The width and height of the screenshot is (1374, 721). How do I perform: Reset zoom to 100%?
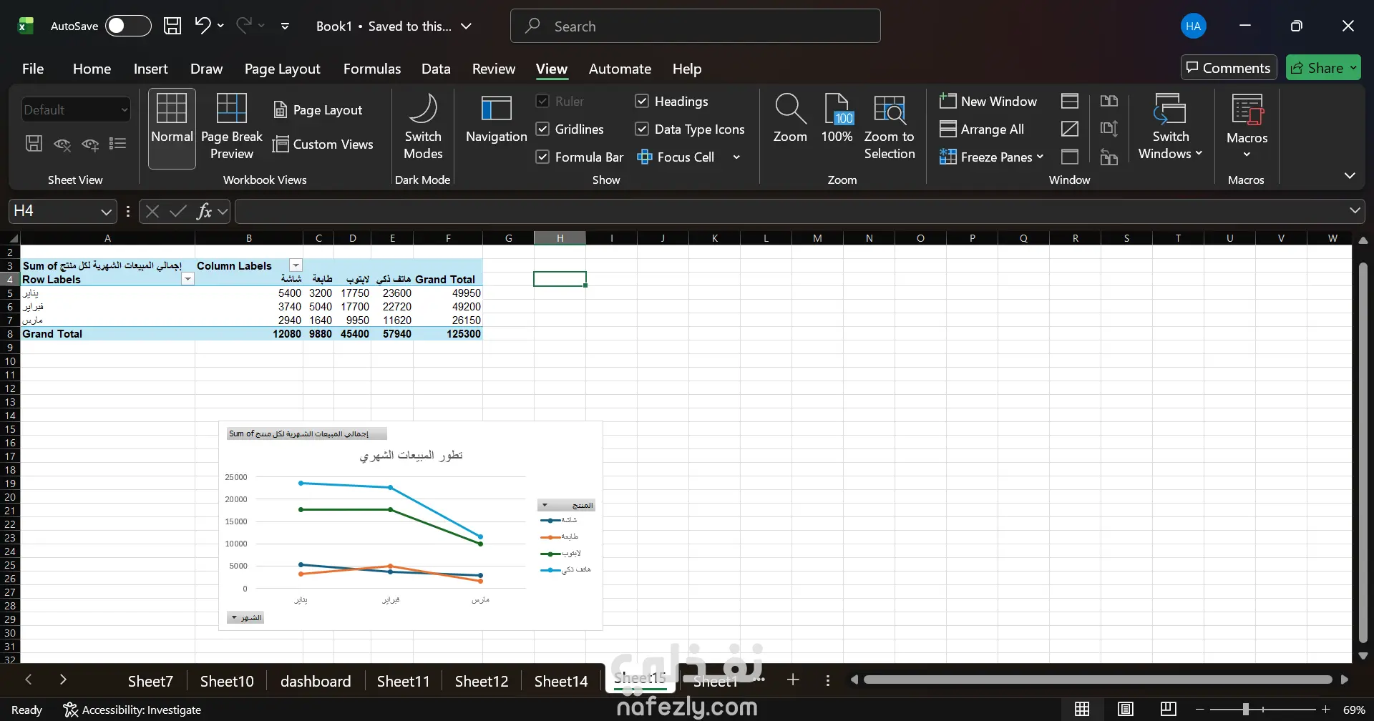pos(837,119)
